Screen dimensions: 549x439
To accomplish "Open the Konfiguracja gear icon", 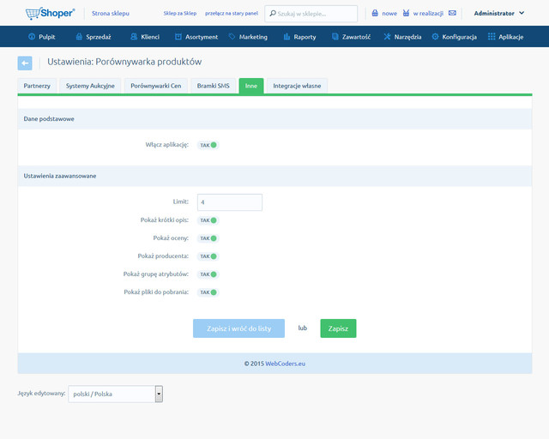I will (436, 37).
